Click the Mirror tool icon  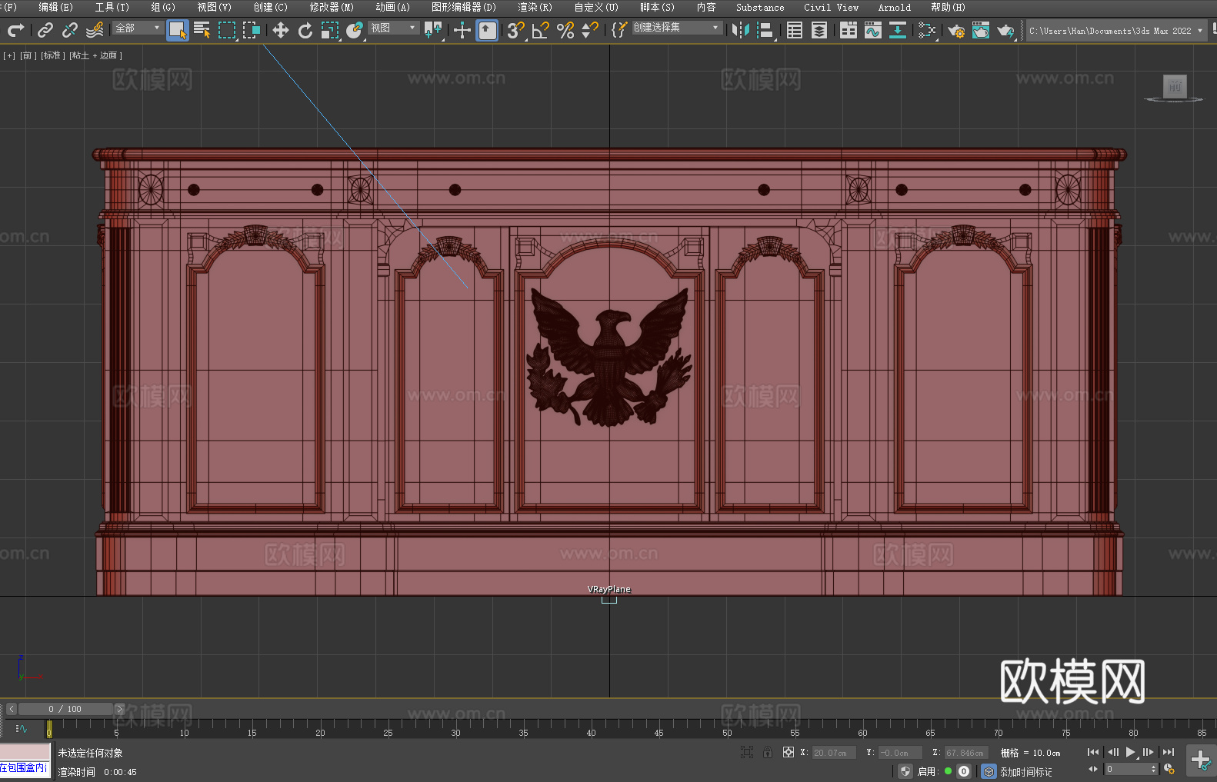pyautogui.click(x=741, y=30)
